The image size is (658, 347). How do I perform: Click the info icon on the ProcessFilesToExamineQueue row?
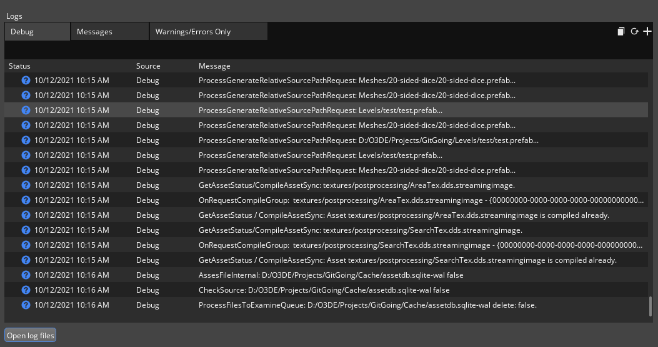(26, 305)
